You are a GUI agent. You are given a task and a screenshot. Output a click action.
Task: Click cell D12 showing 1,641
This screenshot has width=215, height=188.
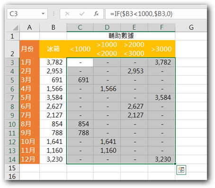pos(107,142)
